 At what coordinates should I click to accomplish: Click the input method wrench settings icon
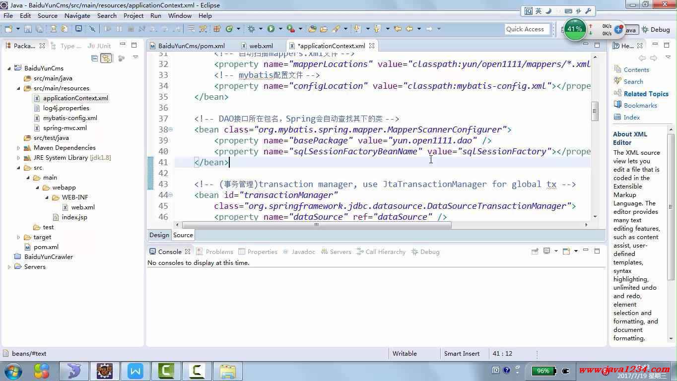[588, 11]
